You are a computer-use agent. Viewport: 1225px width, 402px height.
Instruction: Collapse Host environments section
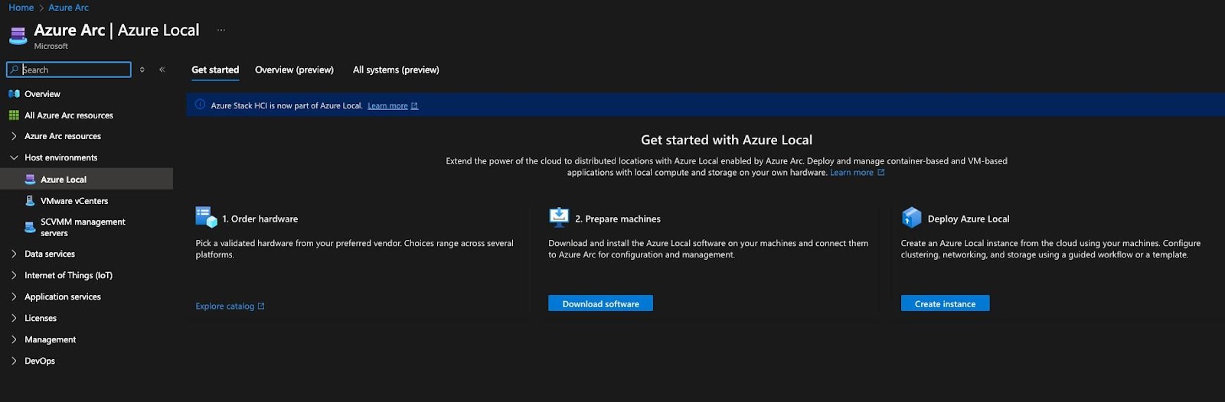click(x=14, y=157)
